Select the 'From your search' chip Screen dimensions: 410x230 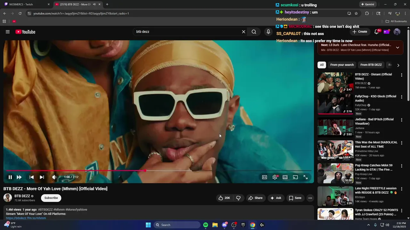click(x=342, y=65)
